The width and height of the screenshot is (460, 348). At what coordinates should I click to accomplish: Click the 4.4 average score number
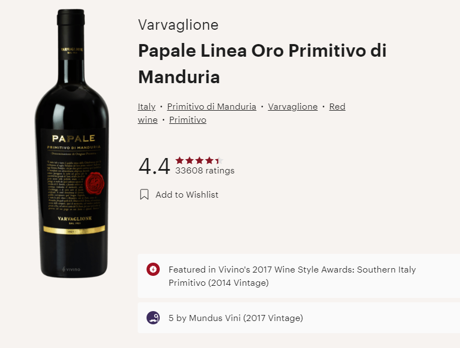[x=154, y=166]
